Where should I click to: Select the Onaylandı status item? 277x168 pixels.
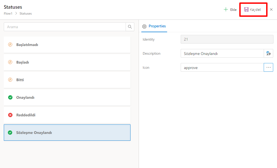click(x=67, y=97)
